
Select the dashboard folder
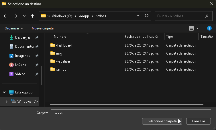click(x=64, y=45)
